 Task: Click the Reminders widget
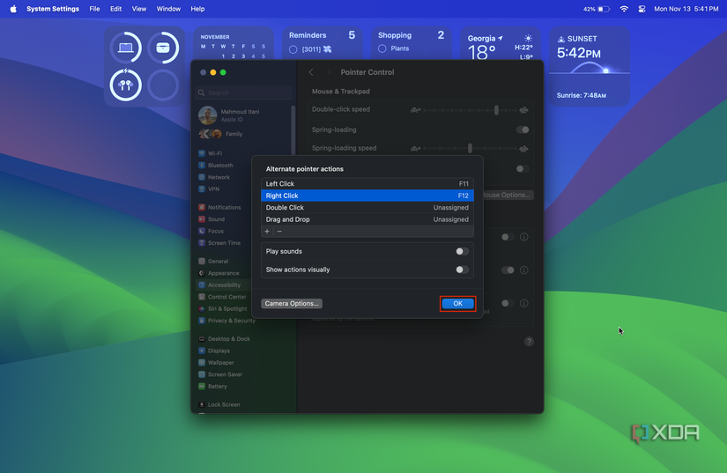(x=323, y=43)
